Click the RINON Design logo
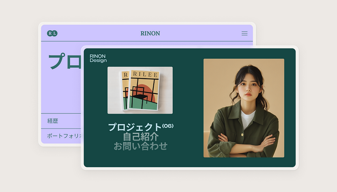 (x=98, y=58)
